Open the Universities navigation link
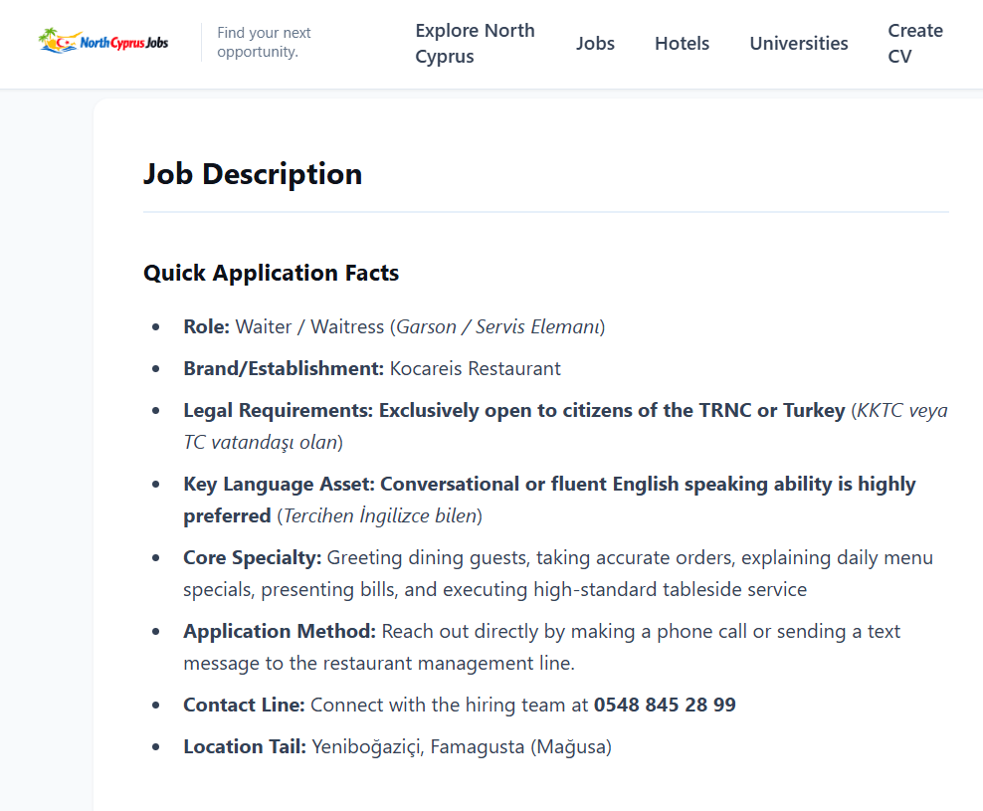Viewport: 983px width, 811px height. (799, 43)
